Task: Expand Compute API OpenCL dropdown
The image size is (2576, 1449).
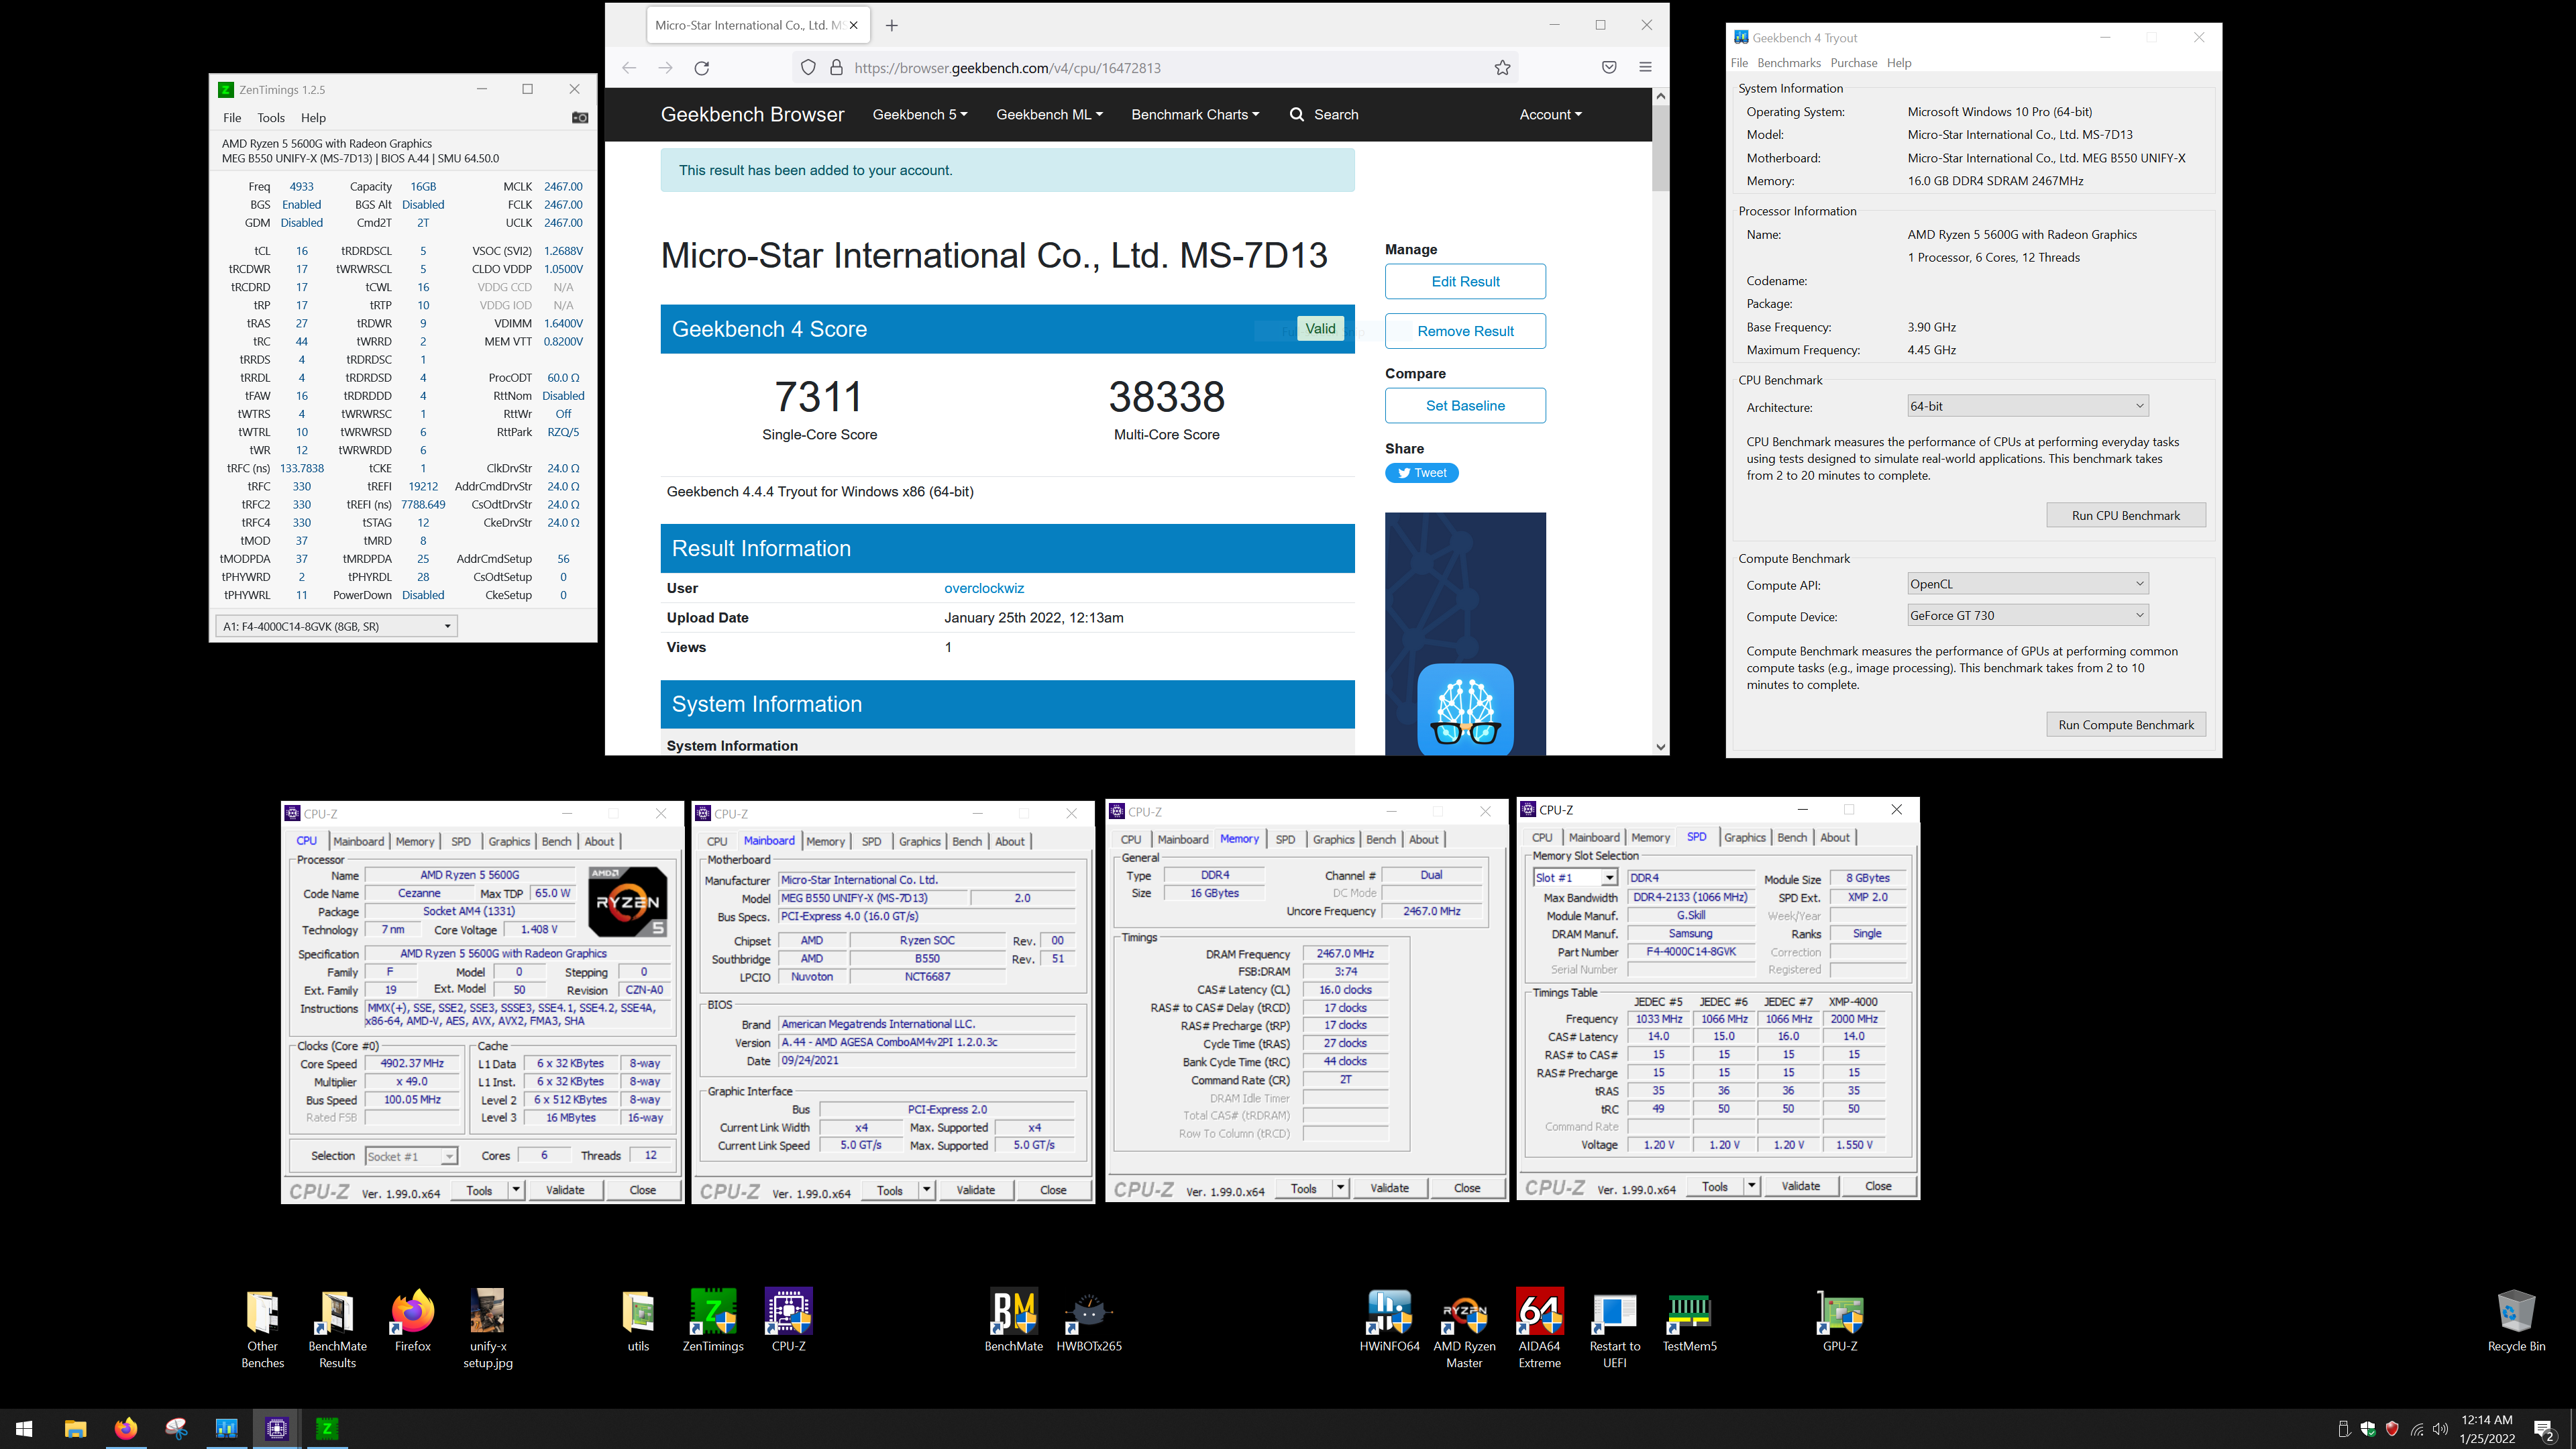Action: tap(2028, 584)
